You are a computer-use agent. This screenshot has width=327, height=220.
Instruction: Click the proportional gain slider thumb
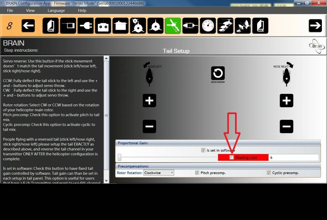pyautogui.click(x=119, y=158)
